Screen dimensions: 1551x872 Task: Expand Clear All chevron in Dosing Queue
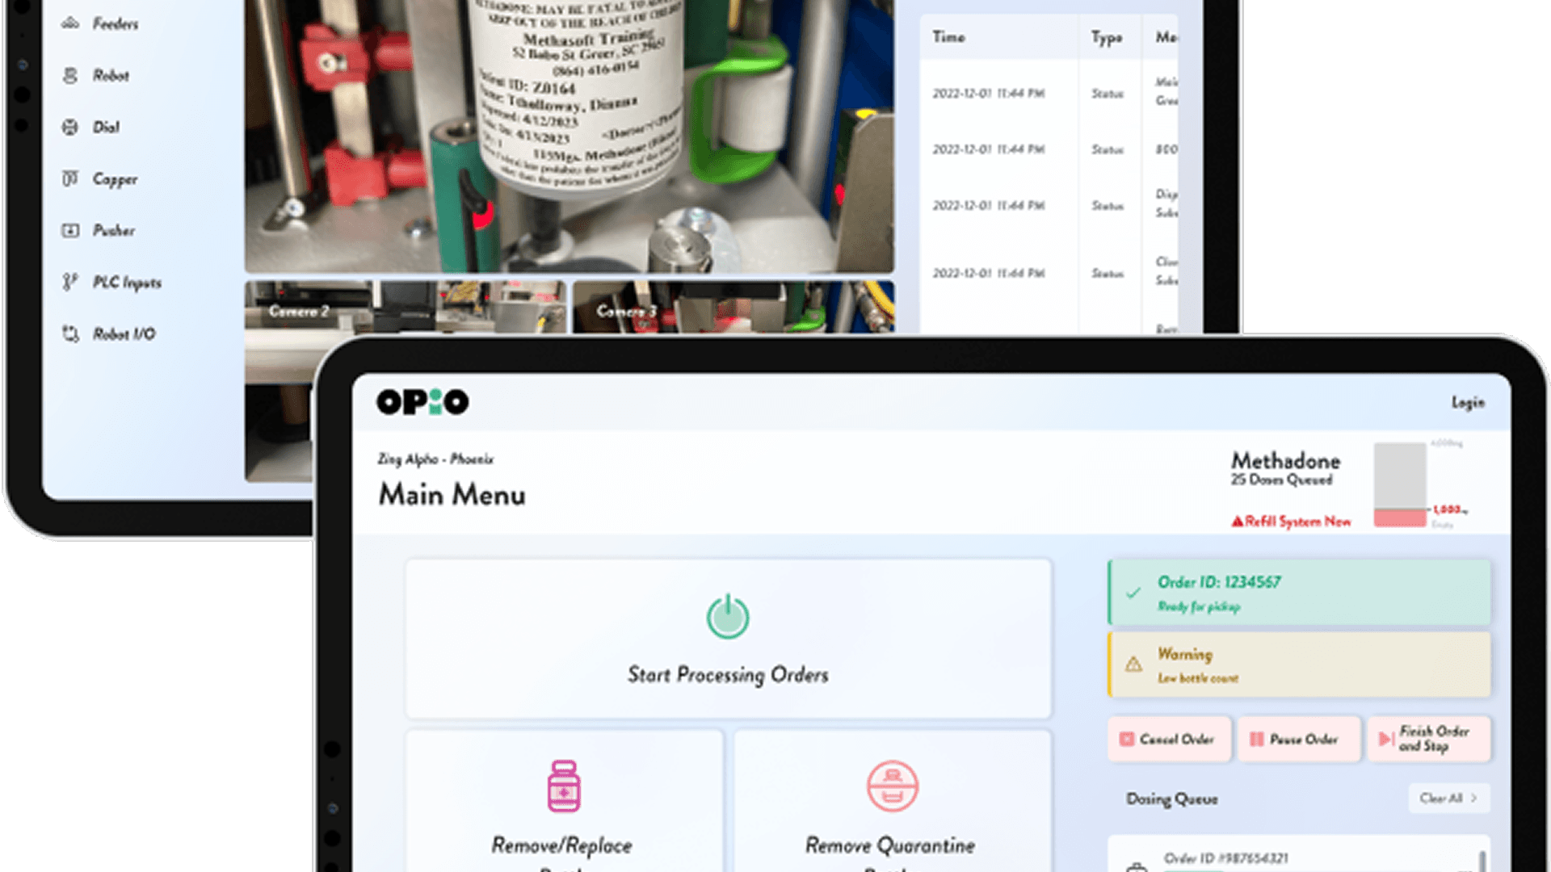[x=1474, y=798]
